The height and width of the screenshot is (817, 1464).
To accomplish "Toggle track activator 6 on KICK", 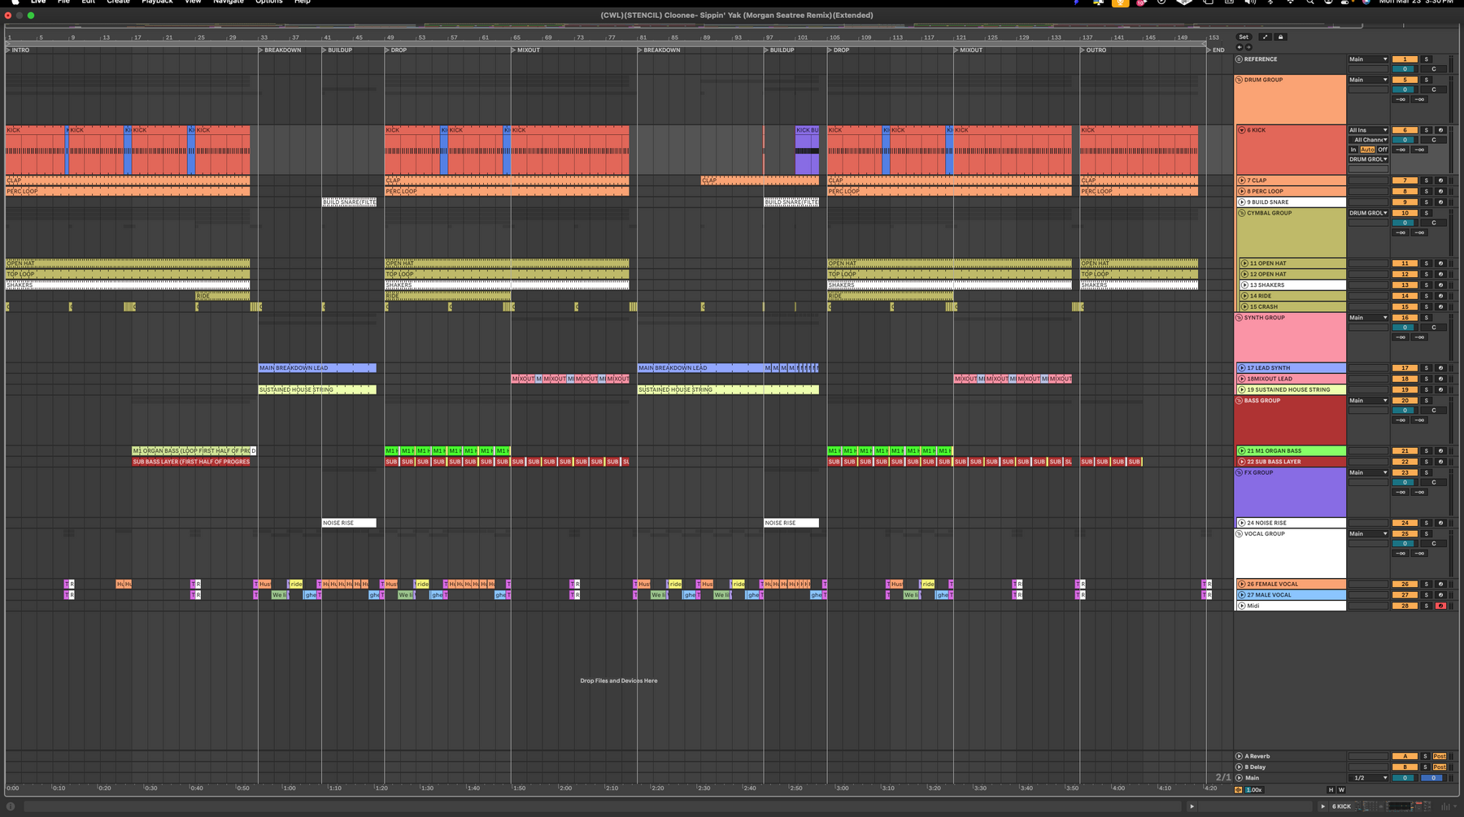I will click(1405, 130).
